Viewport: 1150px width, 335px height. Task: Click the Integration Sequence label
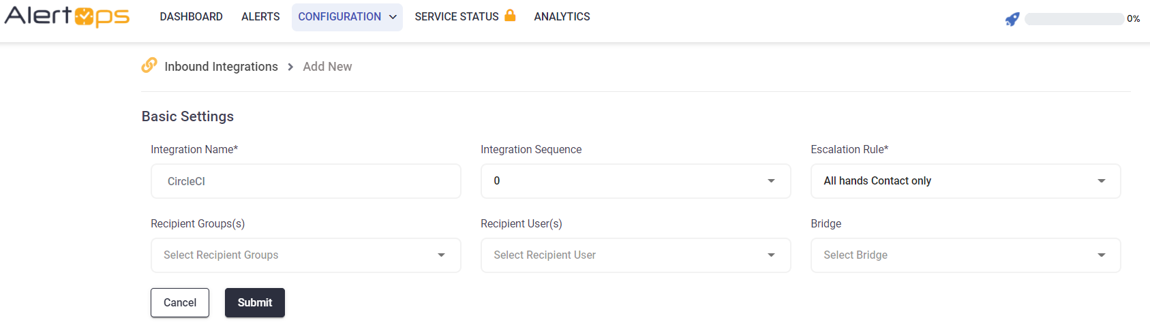531,149
